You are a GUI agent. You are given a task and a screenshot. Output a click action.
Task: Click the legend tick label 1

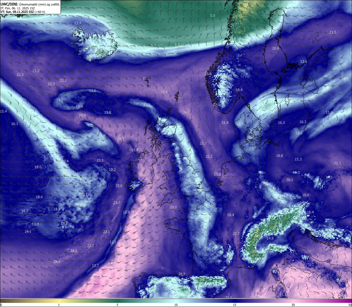point(59,305)
